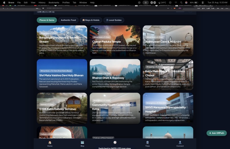This screenshot has width=230, height=149.
Task: Click description starting 'Architectural solar-powered railway'
Action: pos(60,116)
